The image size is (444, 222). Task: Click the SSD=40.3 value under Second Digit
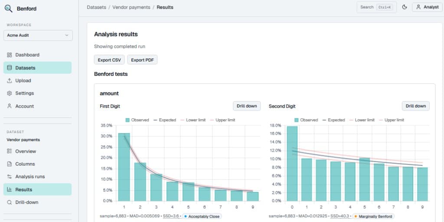(x=341, y=216)
